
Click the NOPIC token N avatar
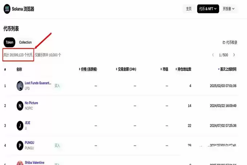point(20,106)
